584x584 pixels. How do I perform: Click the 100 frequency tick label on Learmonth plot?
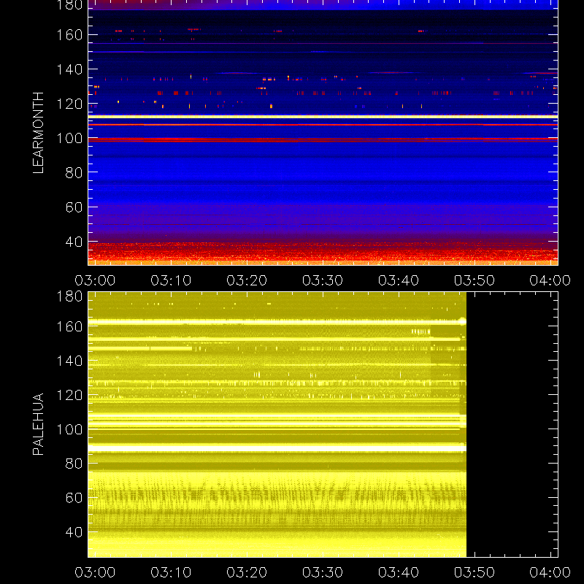click(69, 138)
